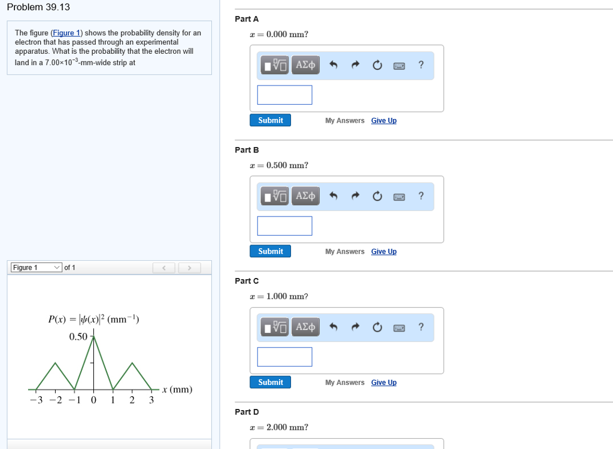Click the help question mark in Part B
The width and height of the screenshot is (613, 449).
click(421, 196)
